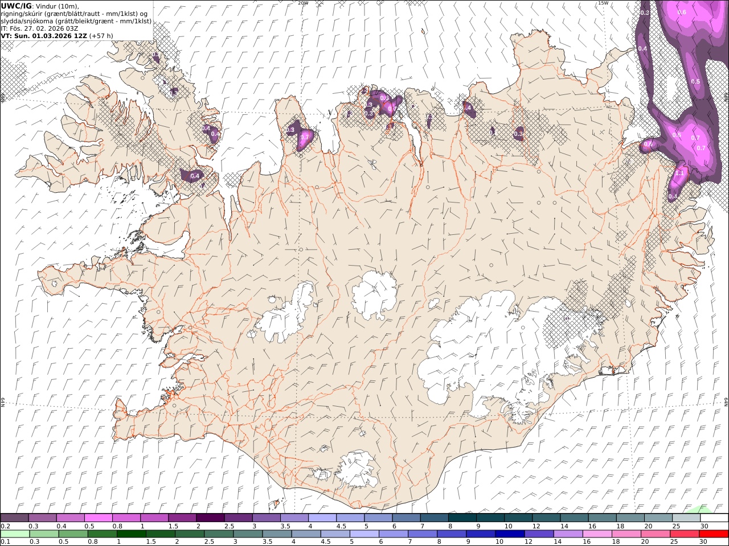Select the 0.3 swatch in bottom legend row
The height and width of the screenshot is (546, 729).
point(44,533)
